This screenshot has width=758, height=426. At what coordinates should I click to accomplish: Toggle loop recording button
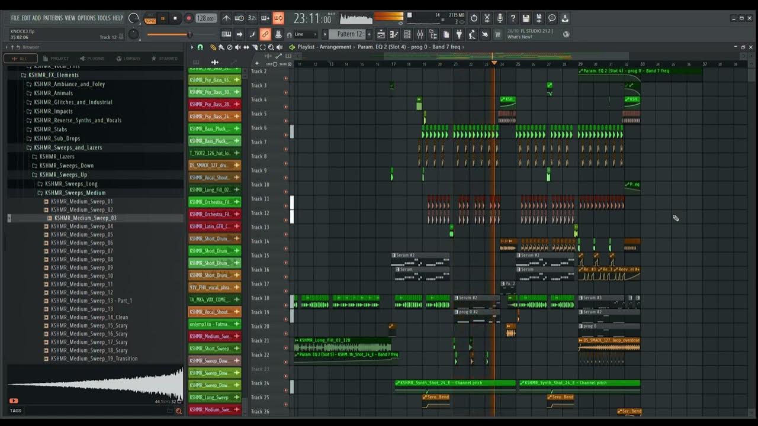pos(279,18)
